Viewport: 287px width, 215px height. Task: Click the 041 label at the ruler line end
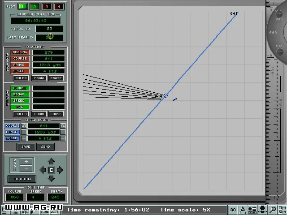(x=234, y=13)
